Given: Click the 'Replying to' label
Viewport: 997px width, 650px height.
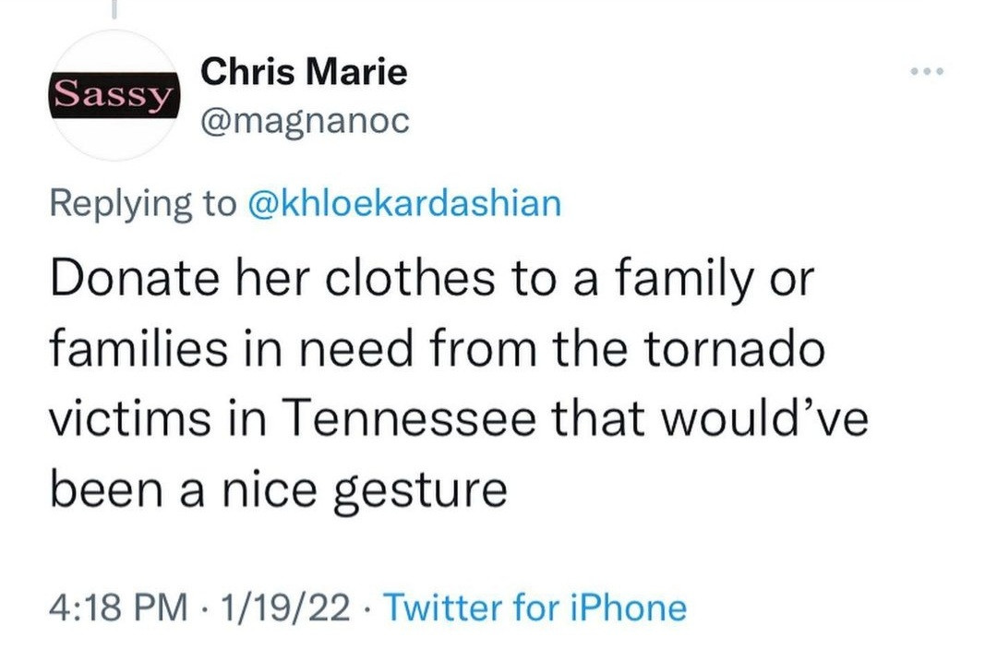Looking at the screenshot, I should 142,203.
